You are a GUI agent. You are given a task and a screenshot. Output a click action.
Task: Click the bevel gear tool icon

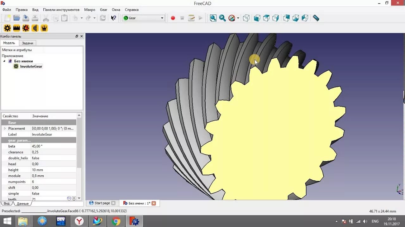tap(35, 28)
